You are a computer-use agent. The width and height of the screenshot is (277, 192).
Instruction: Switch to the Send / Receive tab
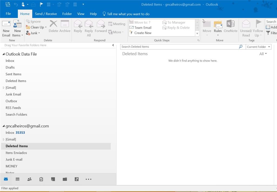pos(46,14)
